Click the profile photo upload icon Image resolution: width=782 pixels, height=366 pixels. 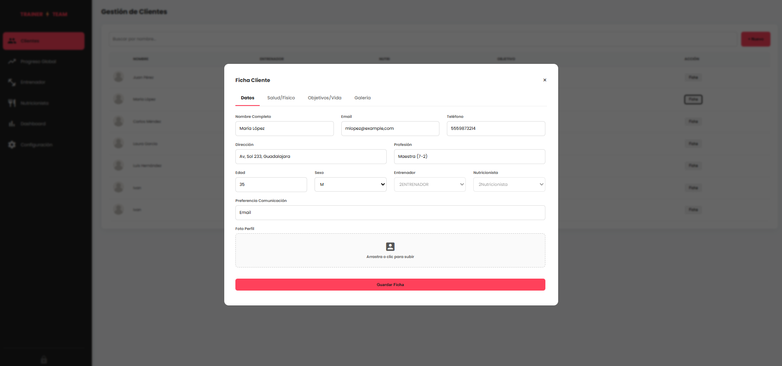pos(390,246)
